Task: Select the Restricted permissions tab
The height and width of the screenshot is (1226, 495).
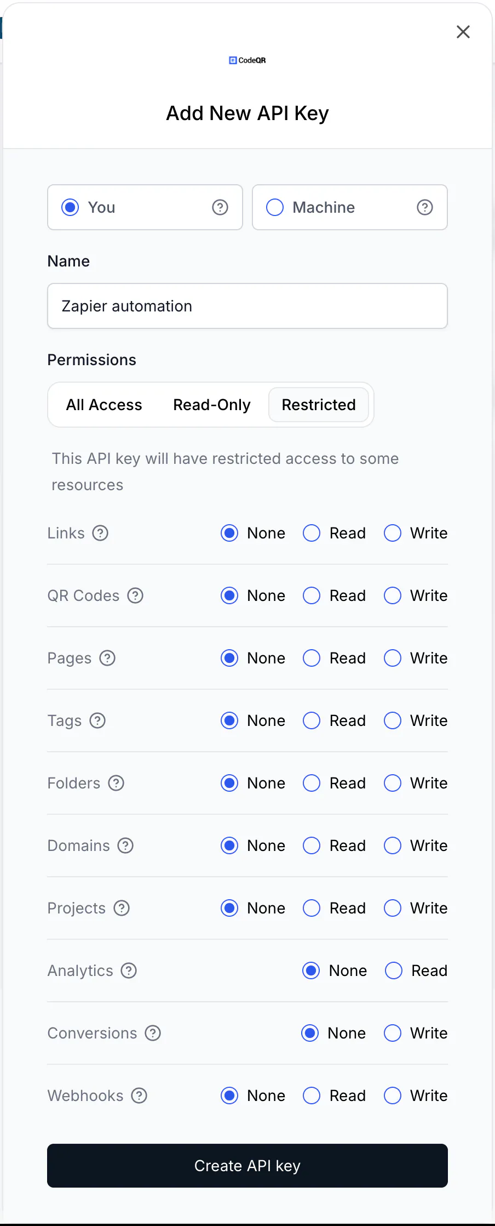Action: pyautogui.click(x=319, y=405)
